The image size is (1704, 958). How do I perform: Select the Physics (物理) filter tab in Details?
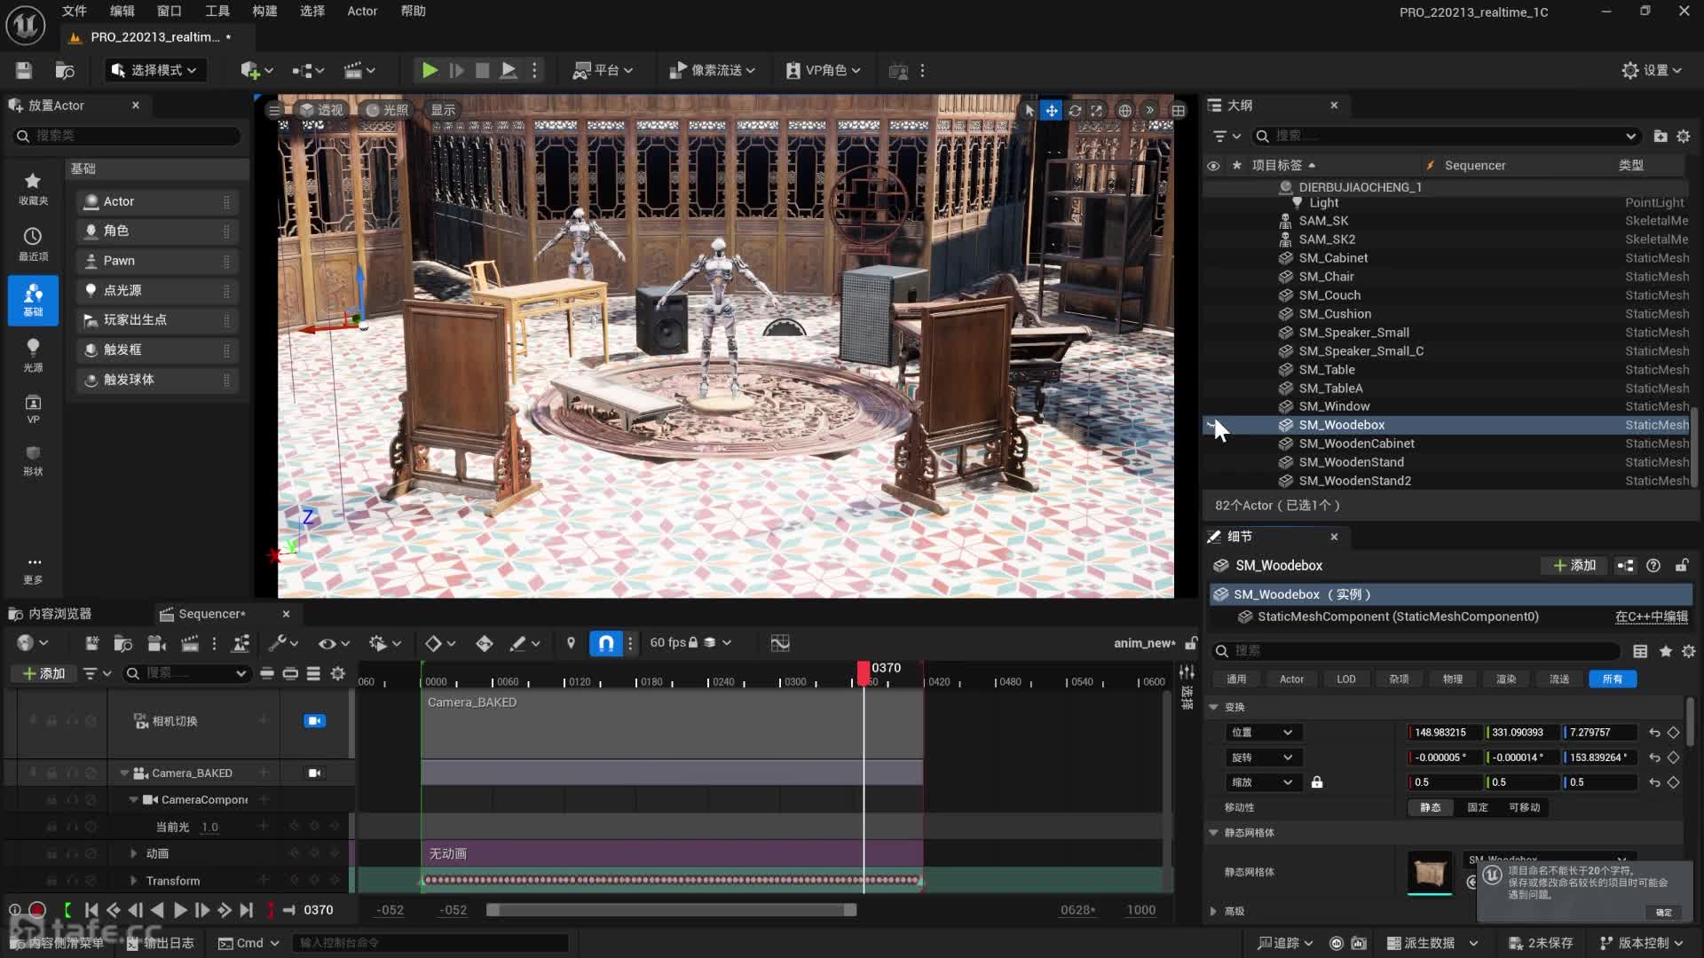click(1453, 679)
